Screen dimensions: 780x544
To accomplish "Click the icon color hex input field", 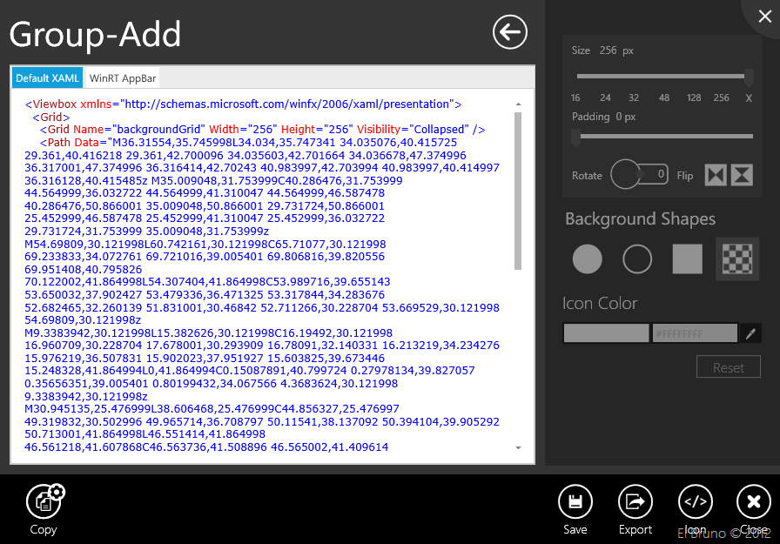I will click(x=694, y=333).
